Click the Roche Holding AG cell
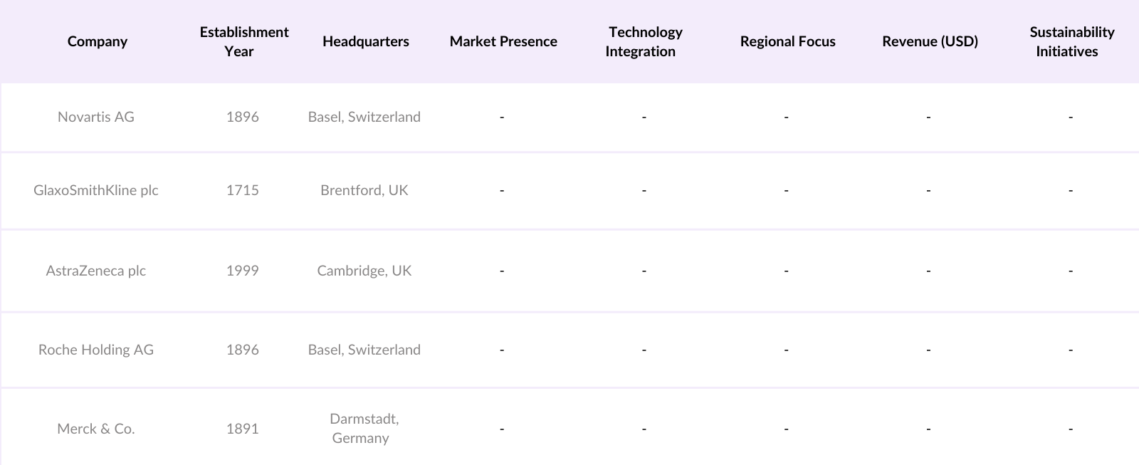 coord(96,350)
